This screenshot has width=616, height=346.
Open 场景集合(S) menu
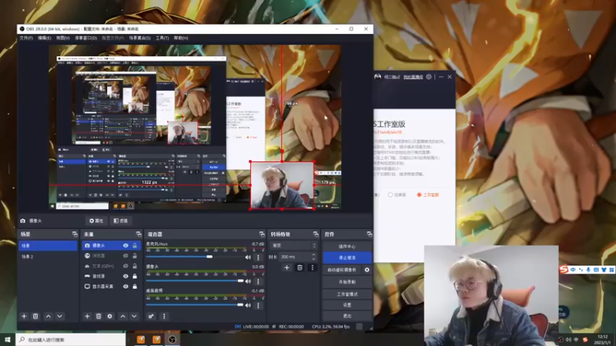pos(140,38)
